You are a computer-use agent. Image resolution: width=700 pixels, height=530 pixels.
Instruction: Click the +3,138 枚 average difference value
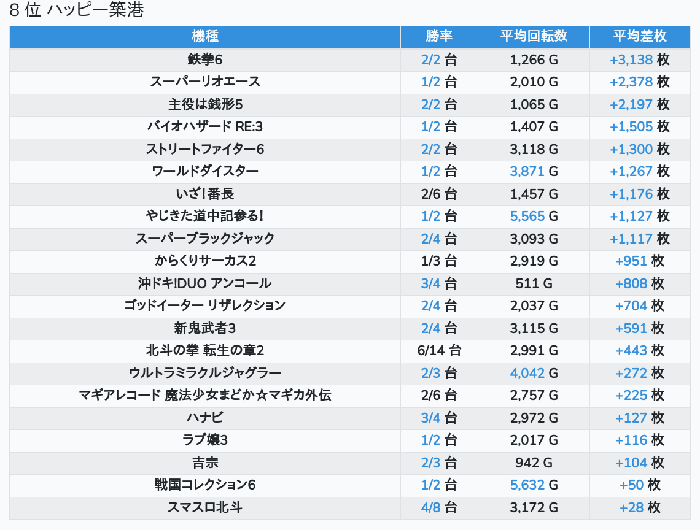[x=640, y=60]
